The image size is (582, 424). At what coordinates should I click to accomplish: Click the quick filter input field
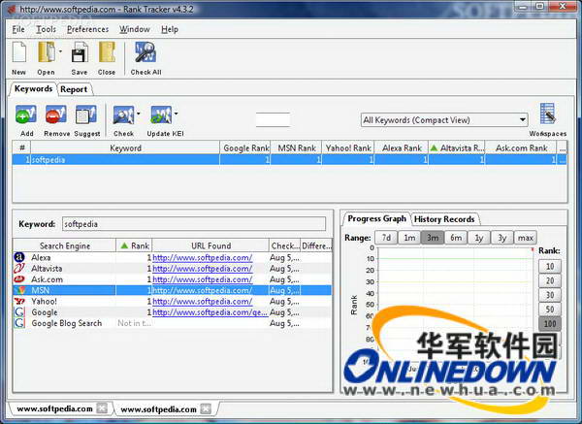(273, 119)
